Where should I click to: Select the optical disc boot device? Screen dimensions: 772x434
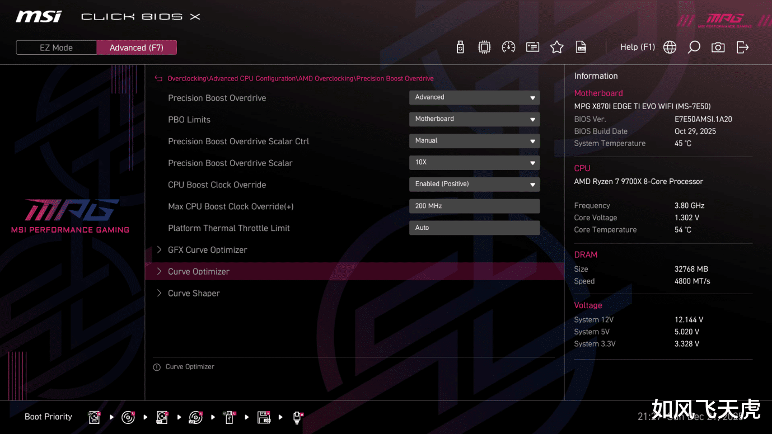pyautogui.click(x=128, y=417)
